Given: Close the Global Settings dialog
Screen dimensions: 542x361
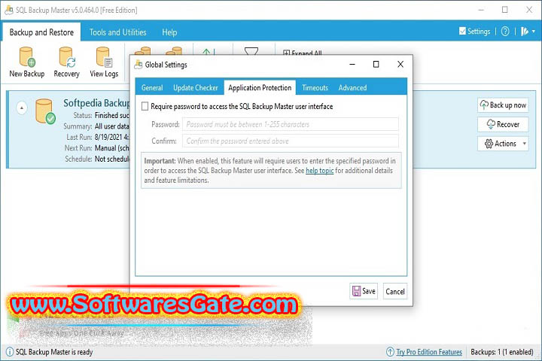Looking at the screenshot, I should 400,64.
